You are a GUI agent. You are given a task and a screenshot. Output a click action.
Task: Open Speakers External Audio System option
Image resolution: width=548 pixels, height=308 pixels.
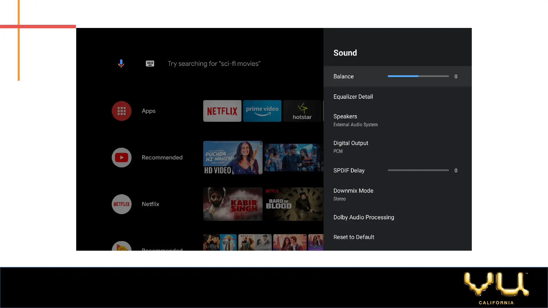[x=355, y=120]
